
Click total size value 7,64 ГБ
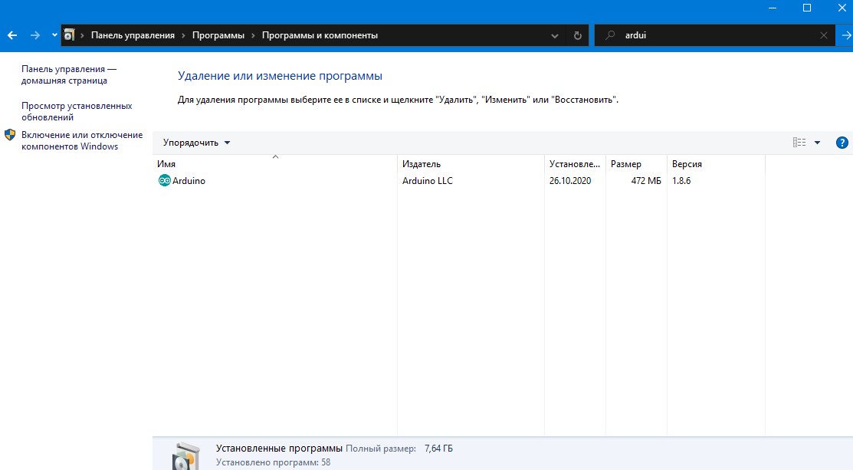[438, 449]
